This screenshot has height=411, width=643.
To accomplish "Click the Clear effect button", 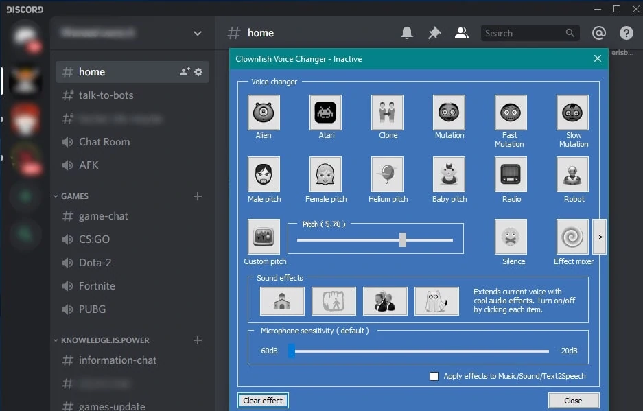I will 263,400.
